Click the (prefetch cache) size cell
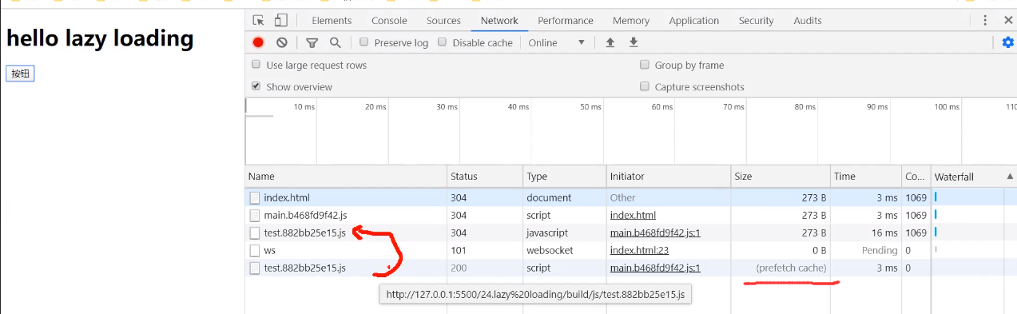Image resolution: width=1017 pixels, height=314 pixels. click(x=791, y=268)
